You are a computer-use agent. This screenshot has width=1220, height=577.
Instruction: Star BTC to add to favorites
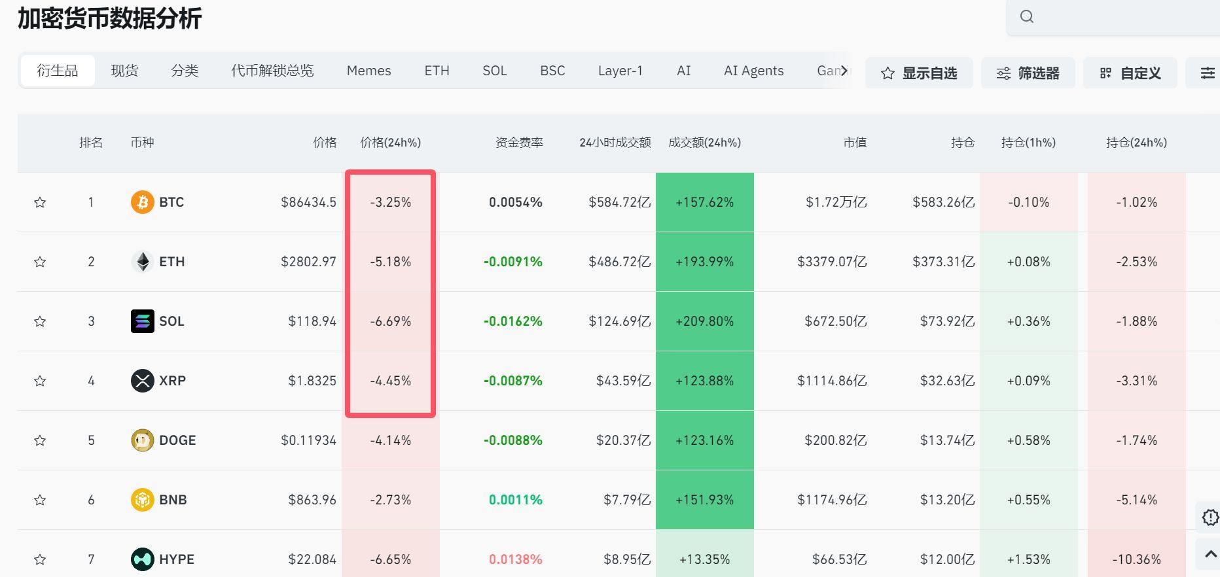coord(40,202)
